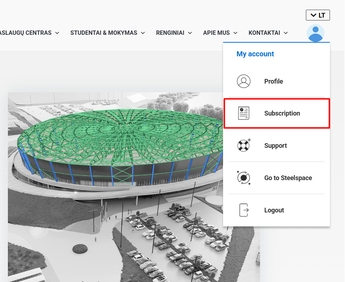Image resolution: width=345 pixels, height=282 pixels.
Task: Open the LT language selector
Action: click(x=318, y=15)
